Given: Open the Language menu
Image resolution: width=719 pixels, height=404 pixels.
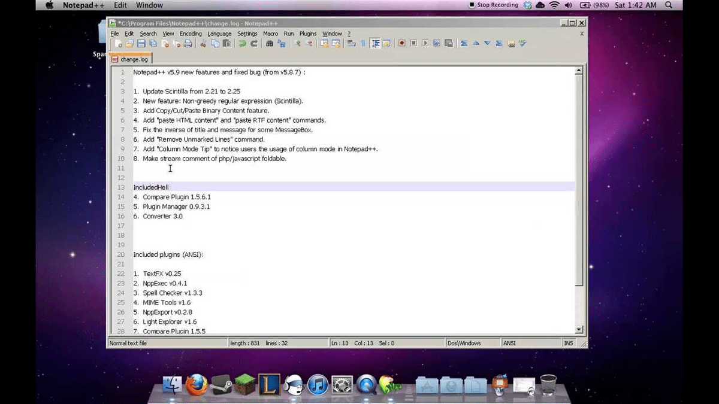Looking at the screenshot, I should click(219, 34).
